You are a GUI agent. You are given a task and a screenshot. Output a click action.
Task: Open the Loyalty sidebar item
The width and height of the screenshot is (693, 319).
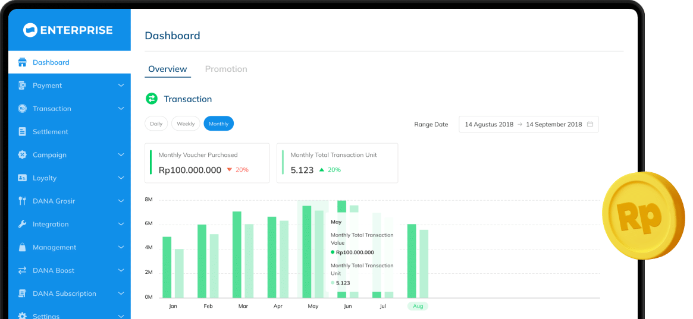click(x=70, y=178)
